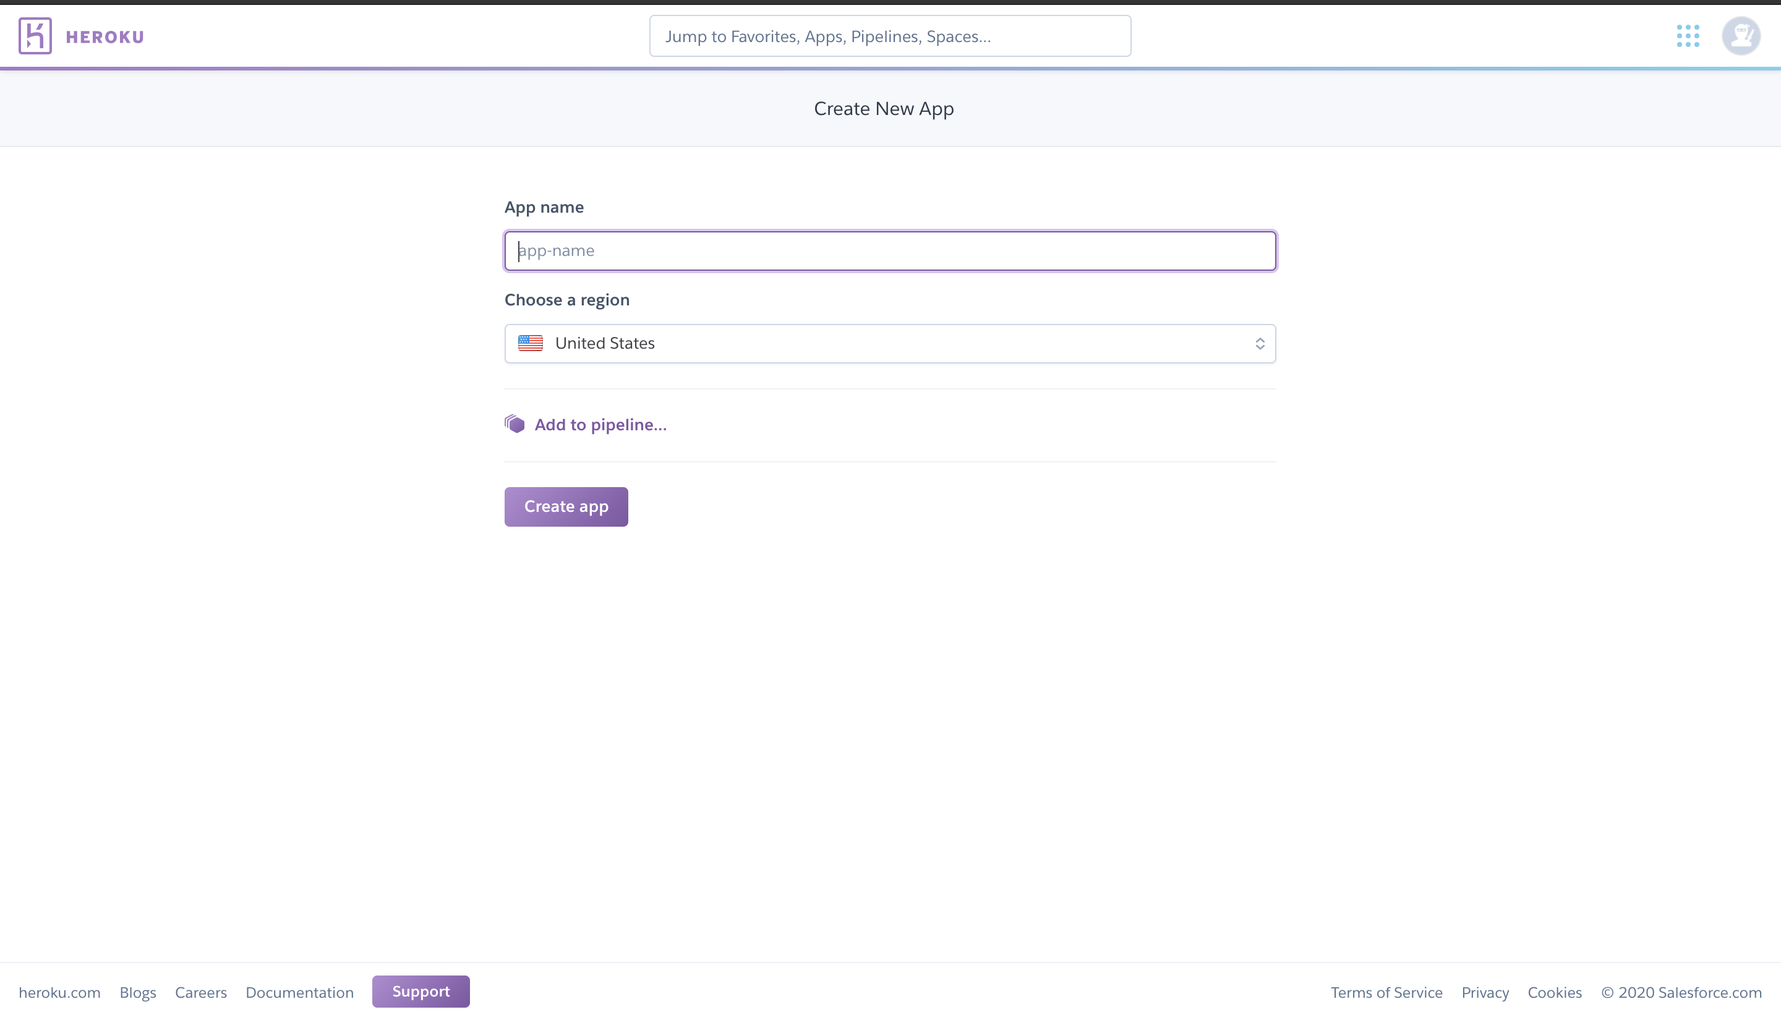This screenshot has width=1781, height=1020.
Task: Focus the App name input field
Action: 890,251
